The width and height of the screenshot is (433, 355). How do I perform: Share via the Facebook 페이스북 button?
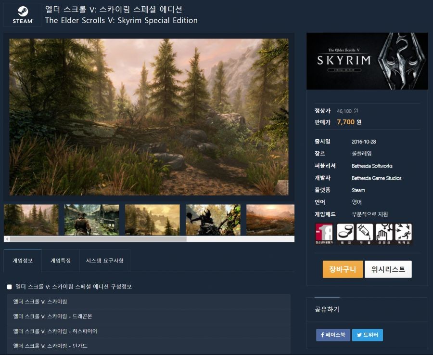[x=333, y=335]
